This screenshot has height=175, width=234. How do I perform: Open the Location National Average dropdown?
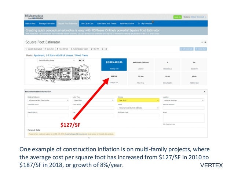(183, 100)
